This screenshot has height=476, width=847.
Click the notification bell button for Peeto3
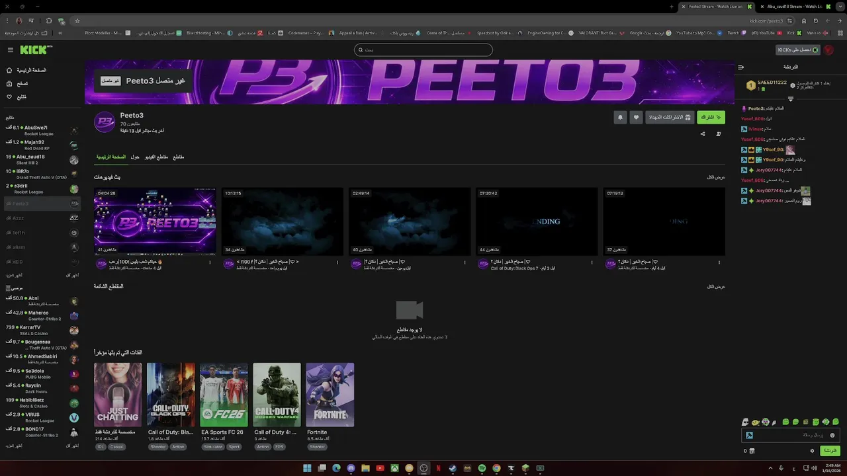[620, 117]
